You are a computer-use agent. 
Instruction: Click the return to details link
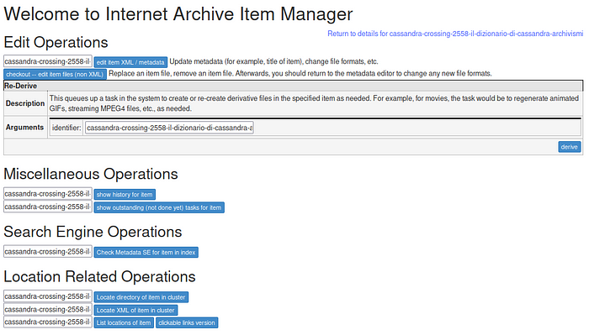pos(455,34)
